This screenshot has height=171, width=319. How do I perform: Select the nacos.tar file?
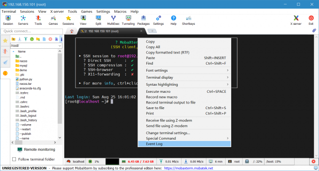pyautogui.click(x=23, y=84)
